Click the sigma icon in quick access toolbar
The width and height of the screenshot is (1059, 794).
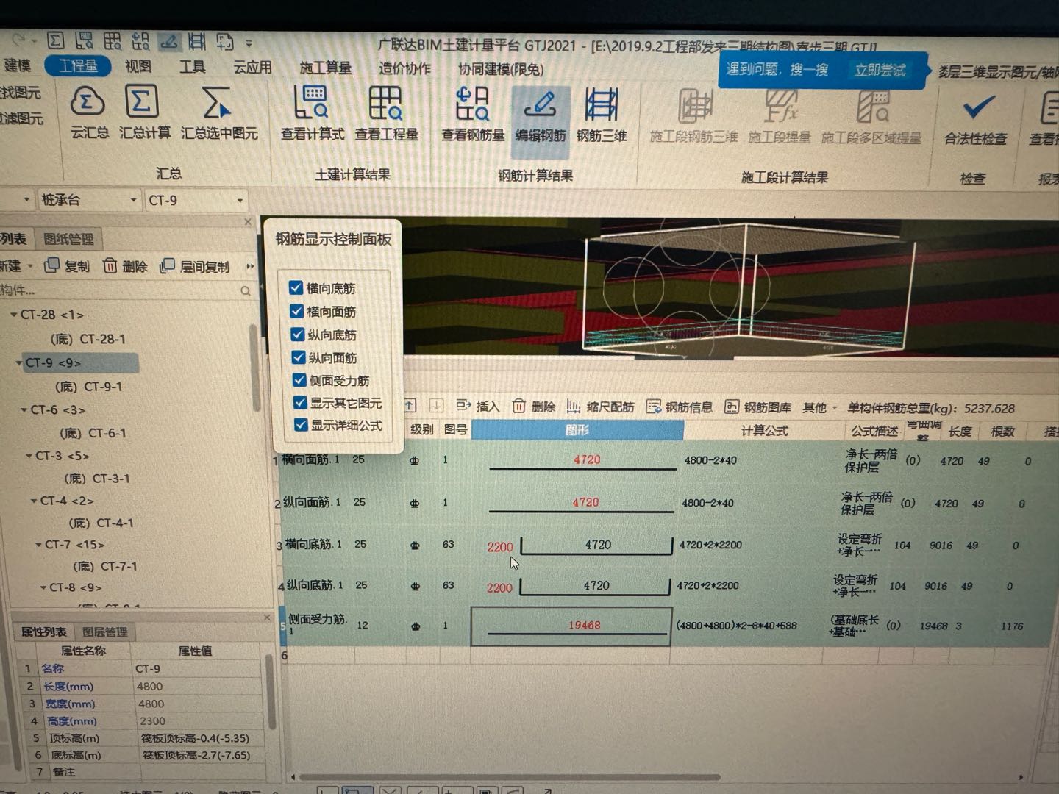(56, 40)
